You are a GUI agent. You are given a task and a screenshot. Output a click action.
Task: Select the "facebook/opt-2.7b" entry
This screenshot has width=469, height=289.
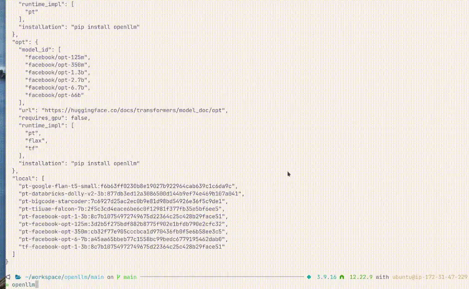click(x=57, y=80)
